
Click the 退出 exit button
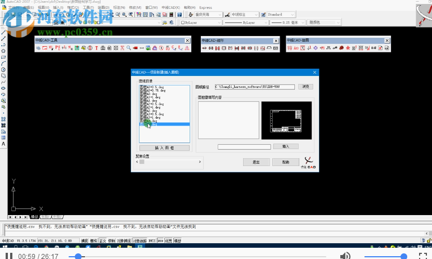[x=256, y=162]
